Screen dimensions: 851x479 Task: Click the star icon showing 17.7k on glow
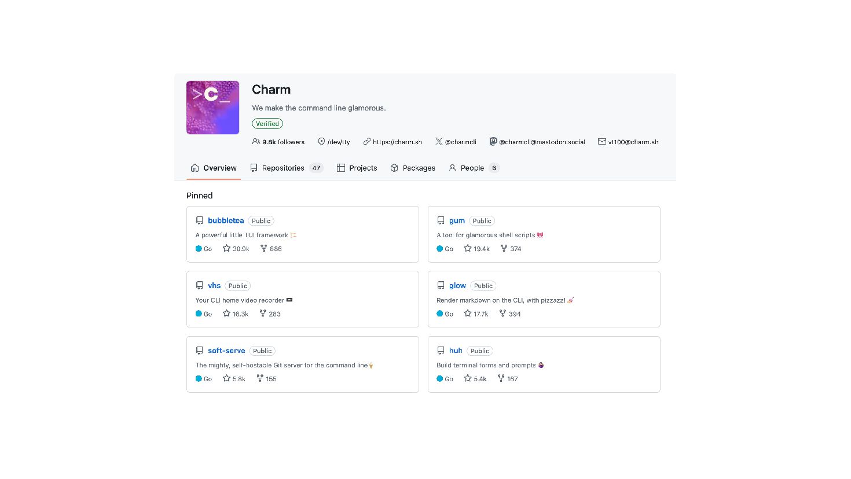(468, 314)
